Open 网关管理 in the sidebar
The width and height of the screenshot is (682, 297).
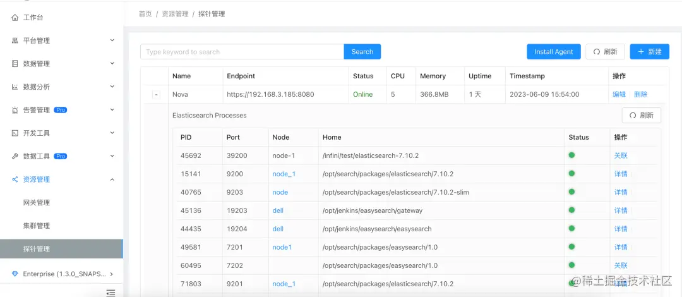click(x=37, y=202)
